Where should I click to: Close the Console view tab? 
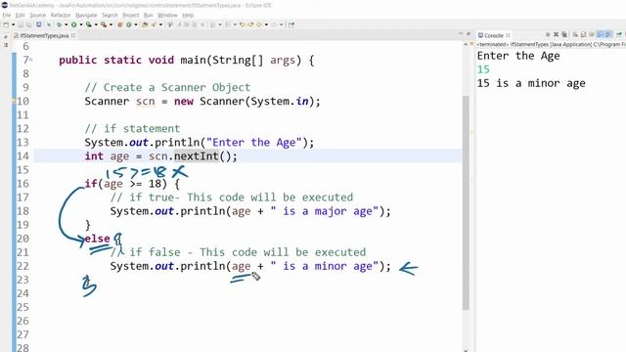(508, 35)
